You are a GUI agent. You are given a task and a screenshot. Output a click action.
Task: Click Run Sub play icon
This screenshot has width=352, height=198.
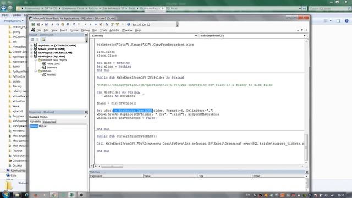(x=85, y=24)
